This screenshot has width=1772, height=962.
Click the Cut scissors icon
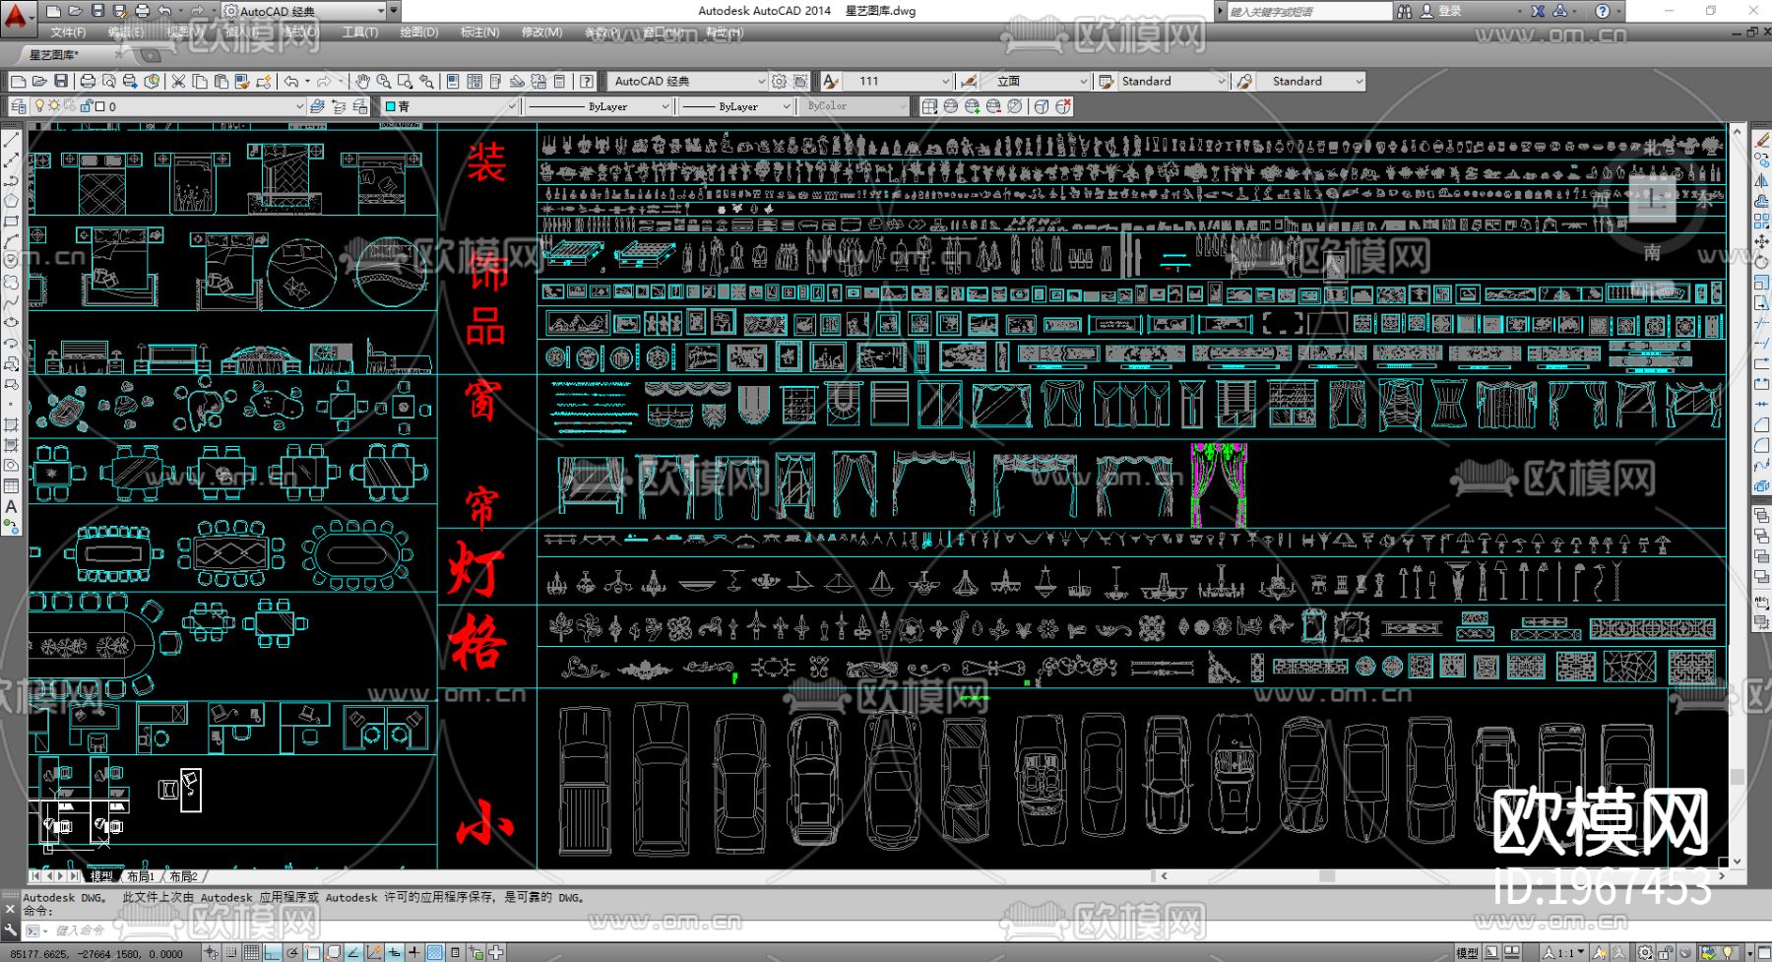tap(178, 81)
